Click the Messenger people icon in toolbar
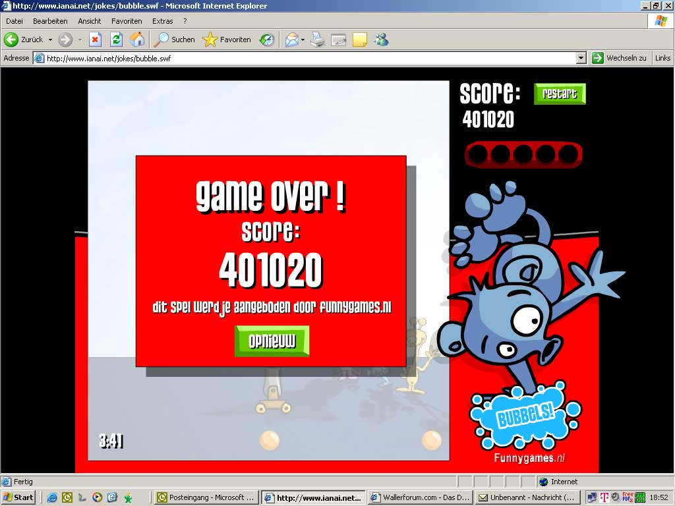 point(381,40)
